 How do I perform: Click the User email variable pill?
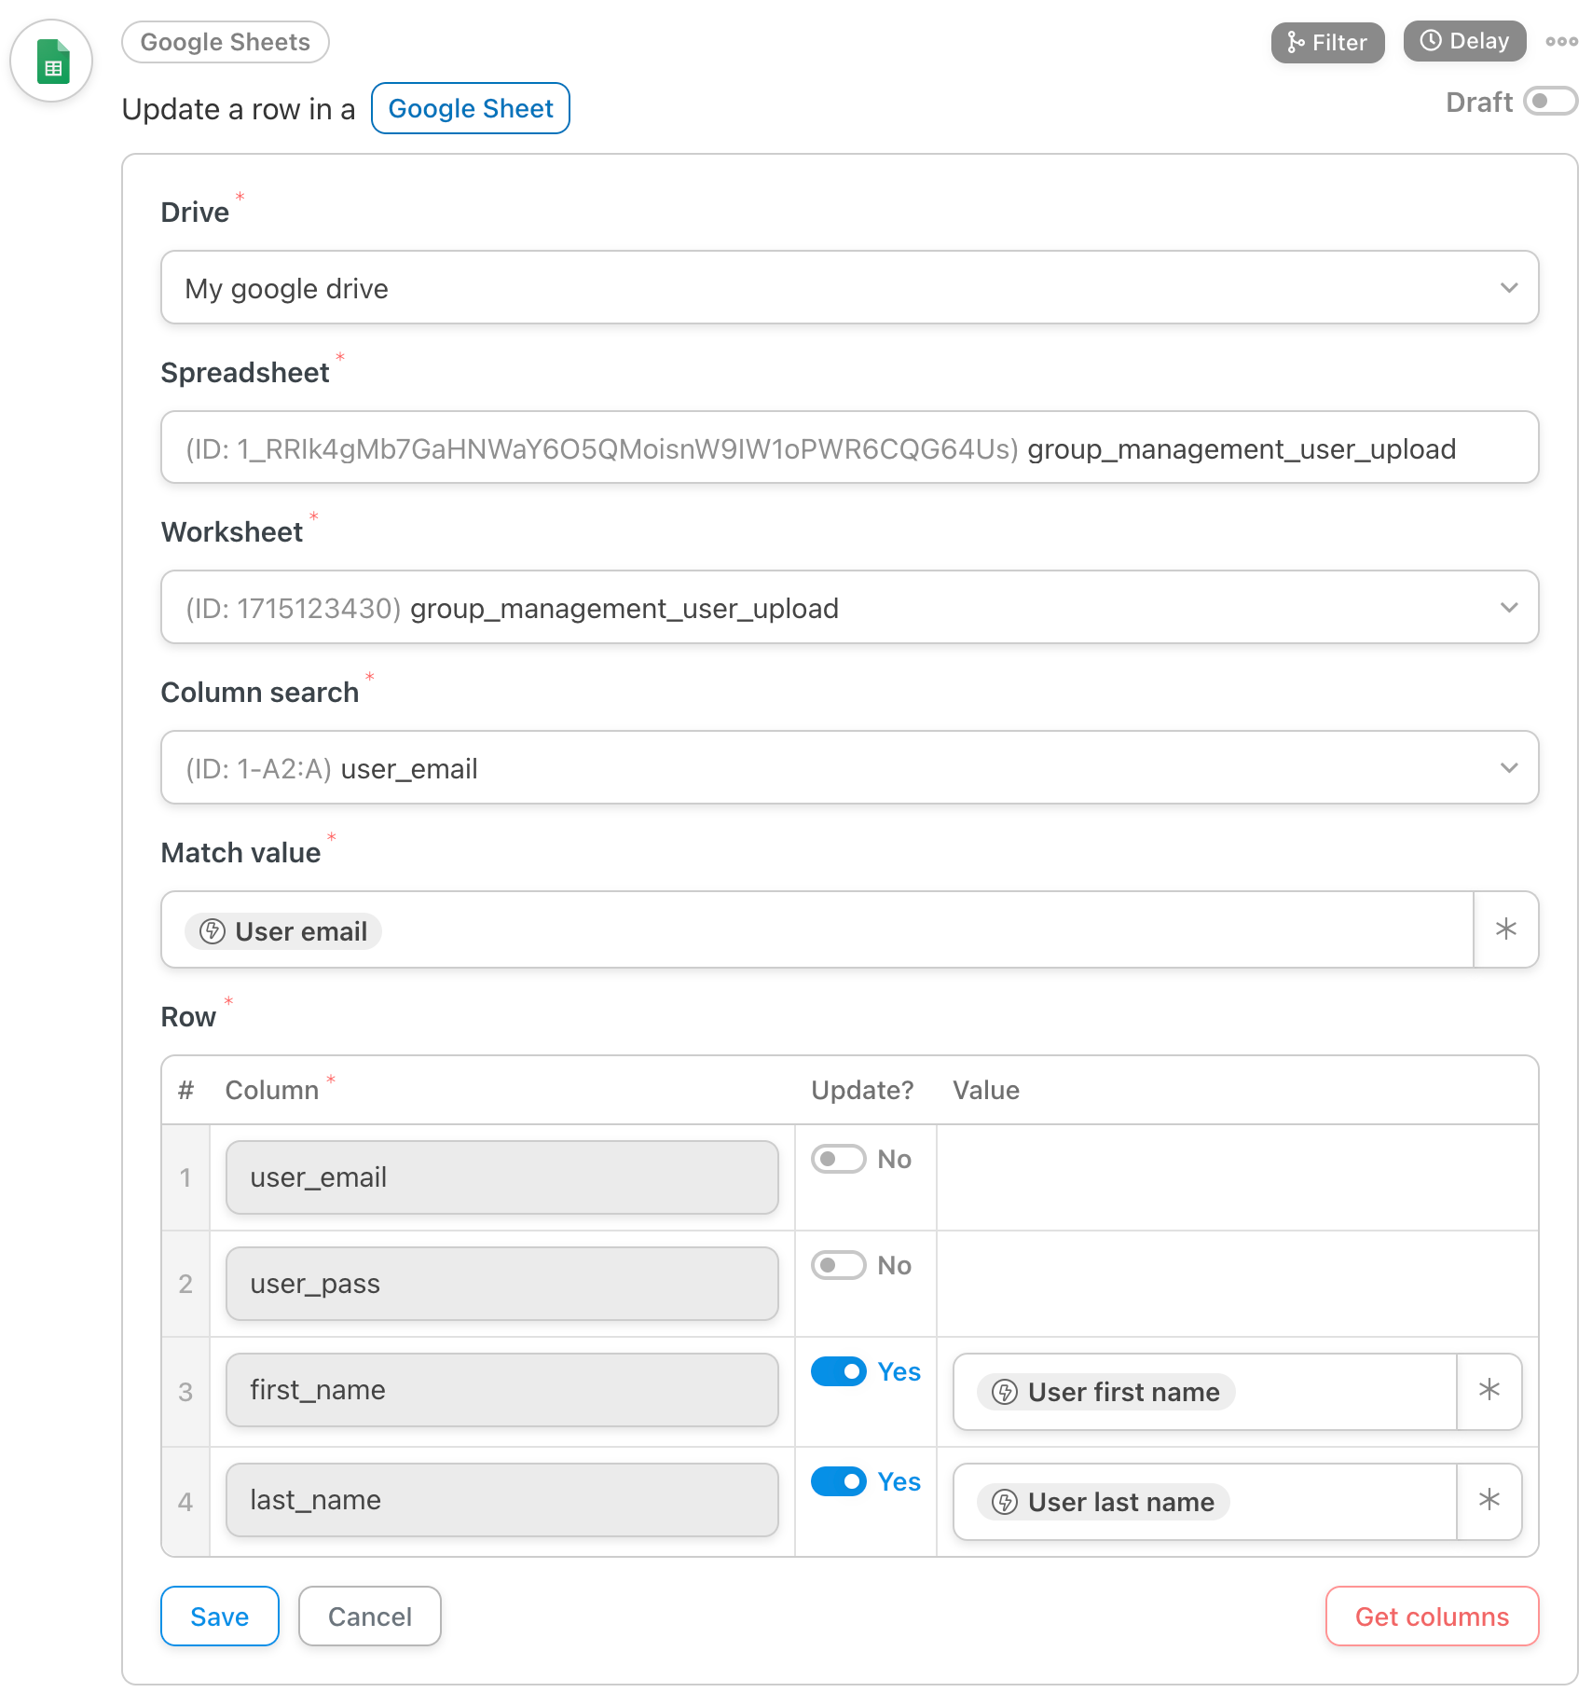(x=283, y=931)
